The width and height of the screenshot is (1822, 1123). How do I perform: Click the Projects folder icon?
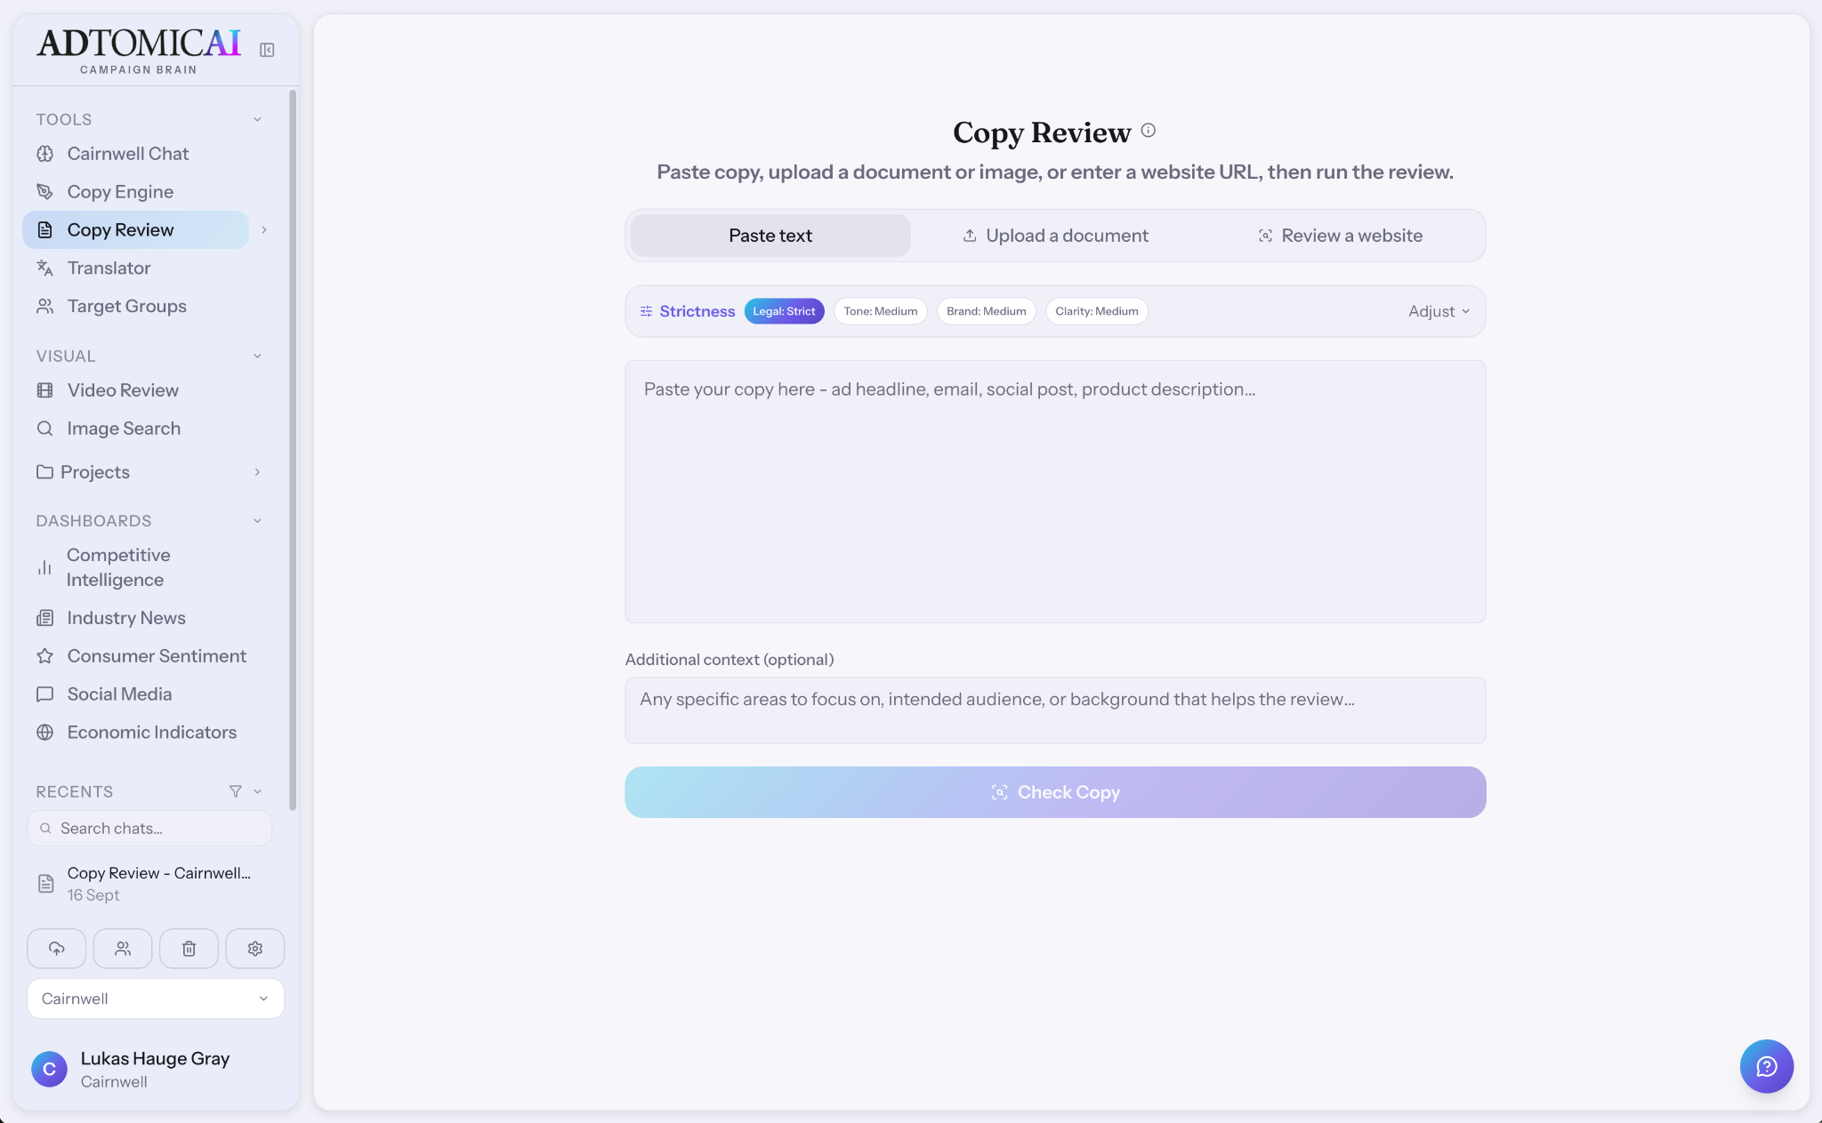[x=44, y=472]
